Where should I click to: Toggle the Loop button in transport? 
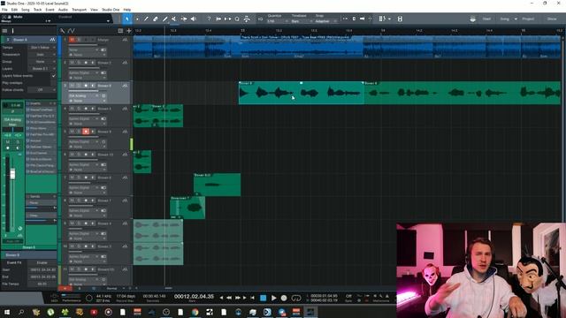click(x=296, y=298)
